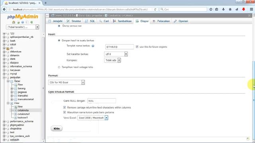Open the pegawai table in tree
255x143 pixels.
[x=22, y=92]
